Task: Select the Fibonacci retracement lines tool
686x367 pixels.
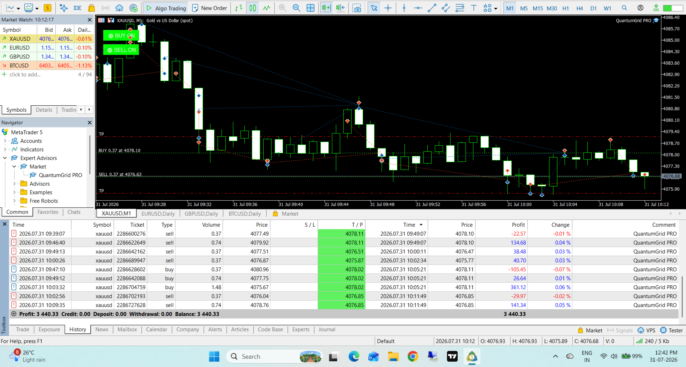Action: click(x=460, y=8)
